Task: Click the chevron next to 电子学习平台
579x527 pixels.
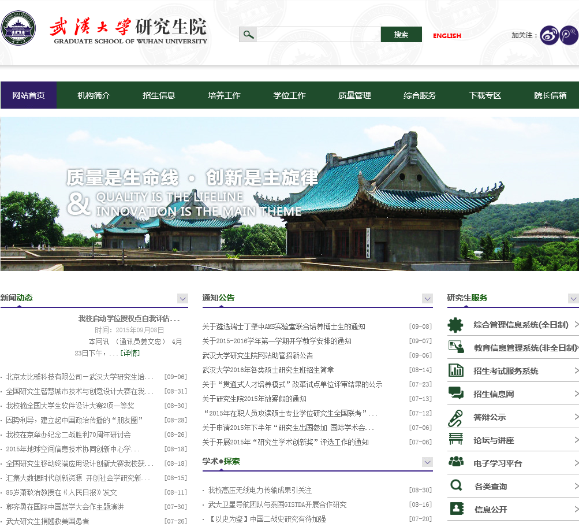Action: [577, 463]
